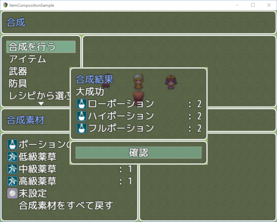The width and height of the screenshot is (277, 222).
Task: Click the 大成功 result status text
Action: 90,92
